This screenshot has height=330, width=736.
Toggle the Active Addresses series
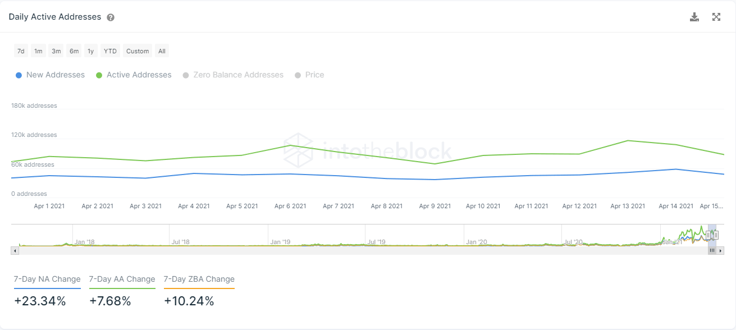(134, 75)
